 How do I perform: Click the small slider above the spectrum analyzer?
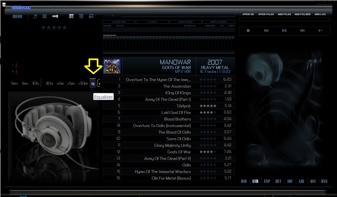click(110, 35)
